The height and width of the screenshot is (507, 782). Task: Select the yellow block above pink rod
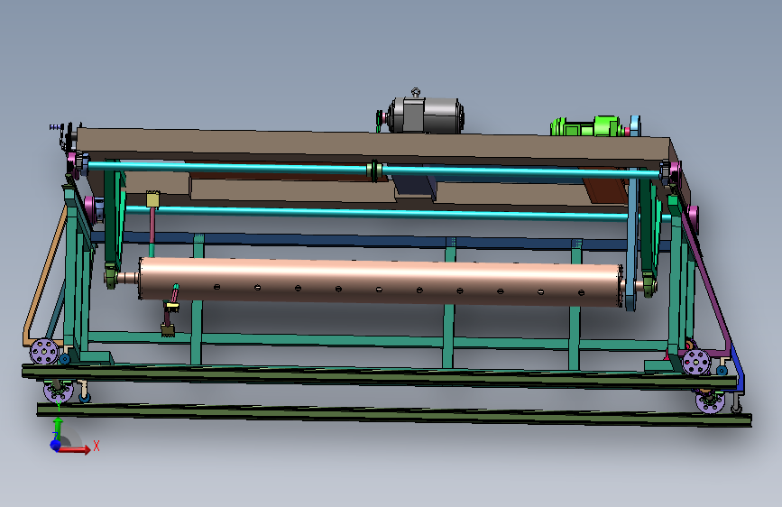[152, 199]
